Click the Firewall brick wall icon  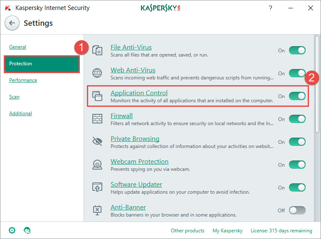[x=97, y=119]
